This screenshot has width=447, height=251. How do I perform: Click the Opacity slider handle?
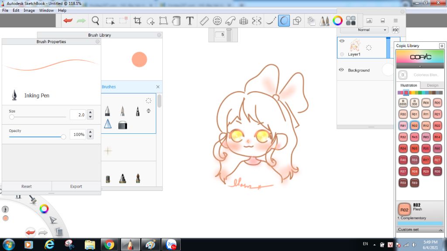tap(63, 137)
